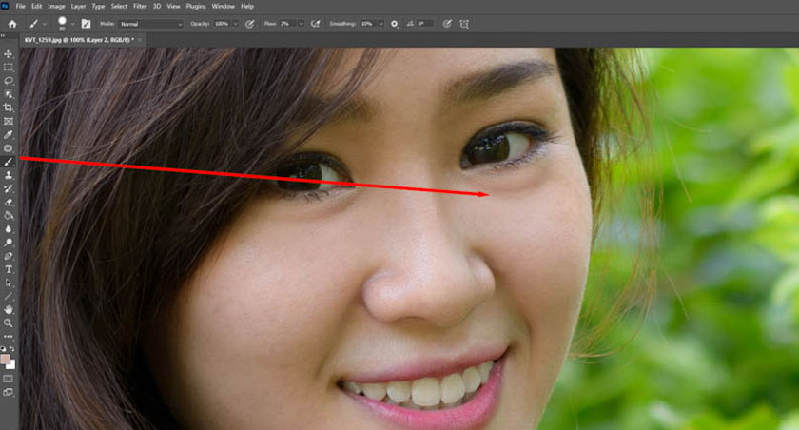799x430 pixels.
Task: Open the Select menu
Action: (119, 6)
